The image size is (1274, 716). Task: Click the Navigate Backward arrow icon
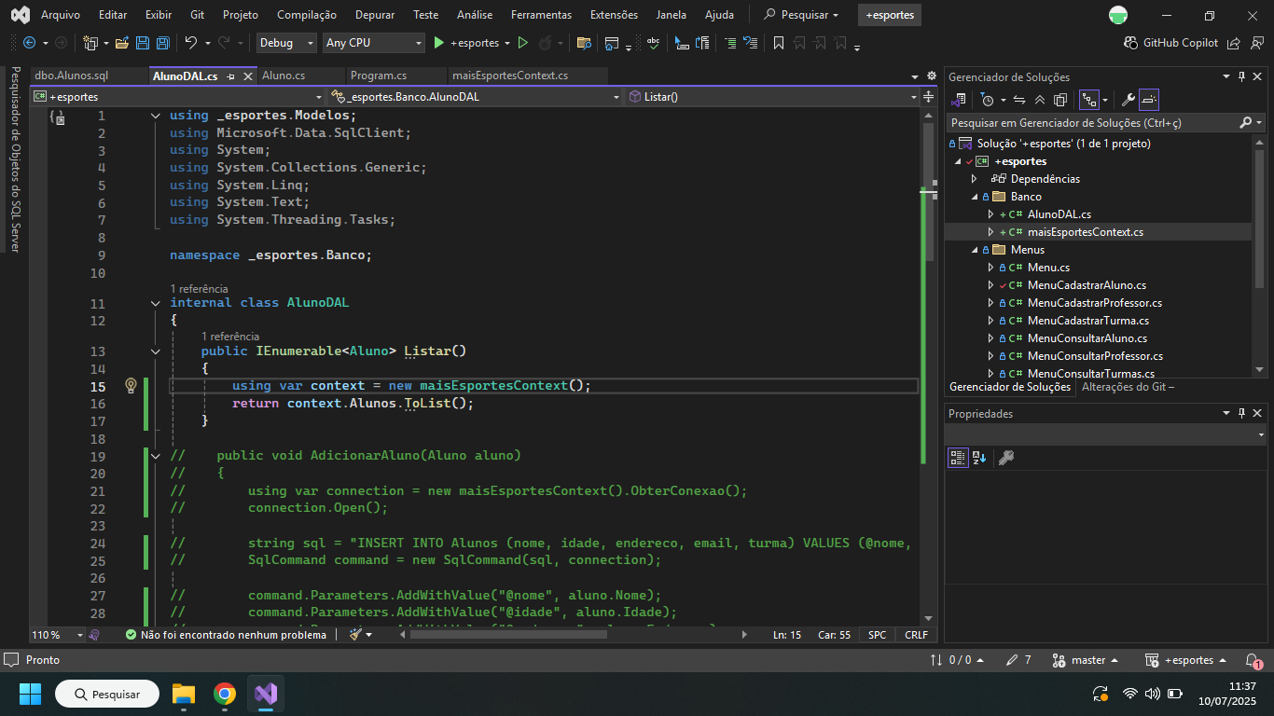(29, 43)
